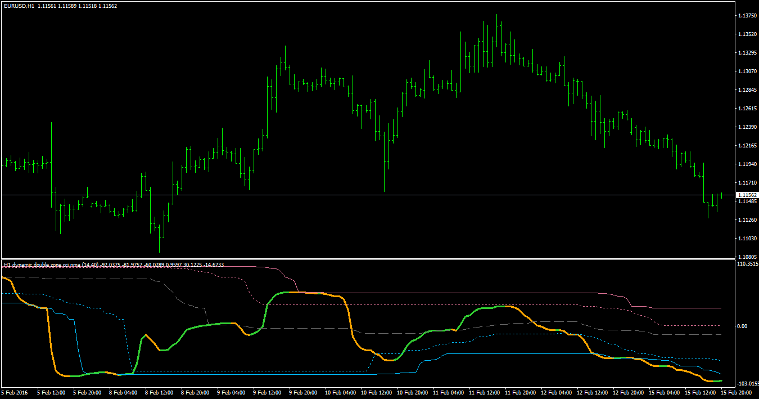Select the 11 Feb 20:00 time label
Screen dimensions: 759x399
520,392
